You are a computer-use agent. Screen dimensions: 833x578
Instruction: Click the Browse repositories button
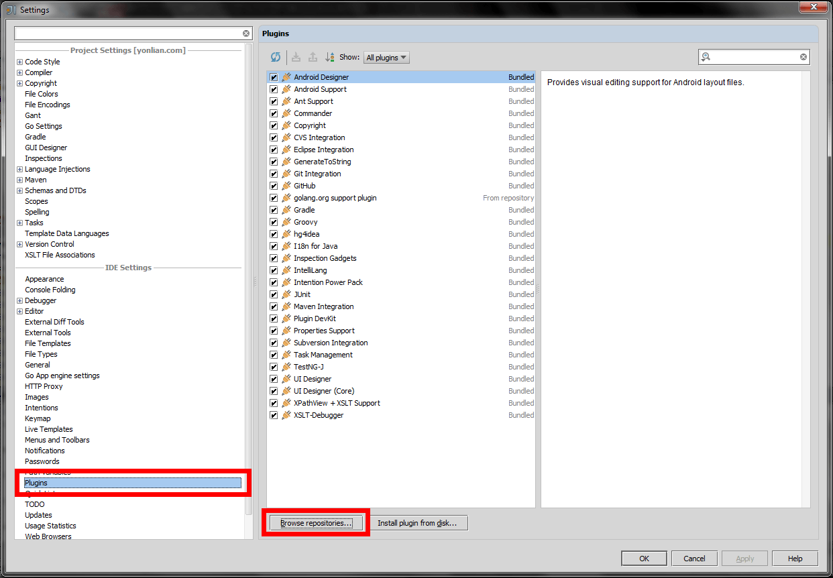tap(316, 523)
